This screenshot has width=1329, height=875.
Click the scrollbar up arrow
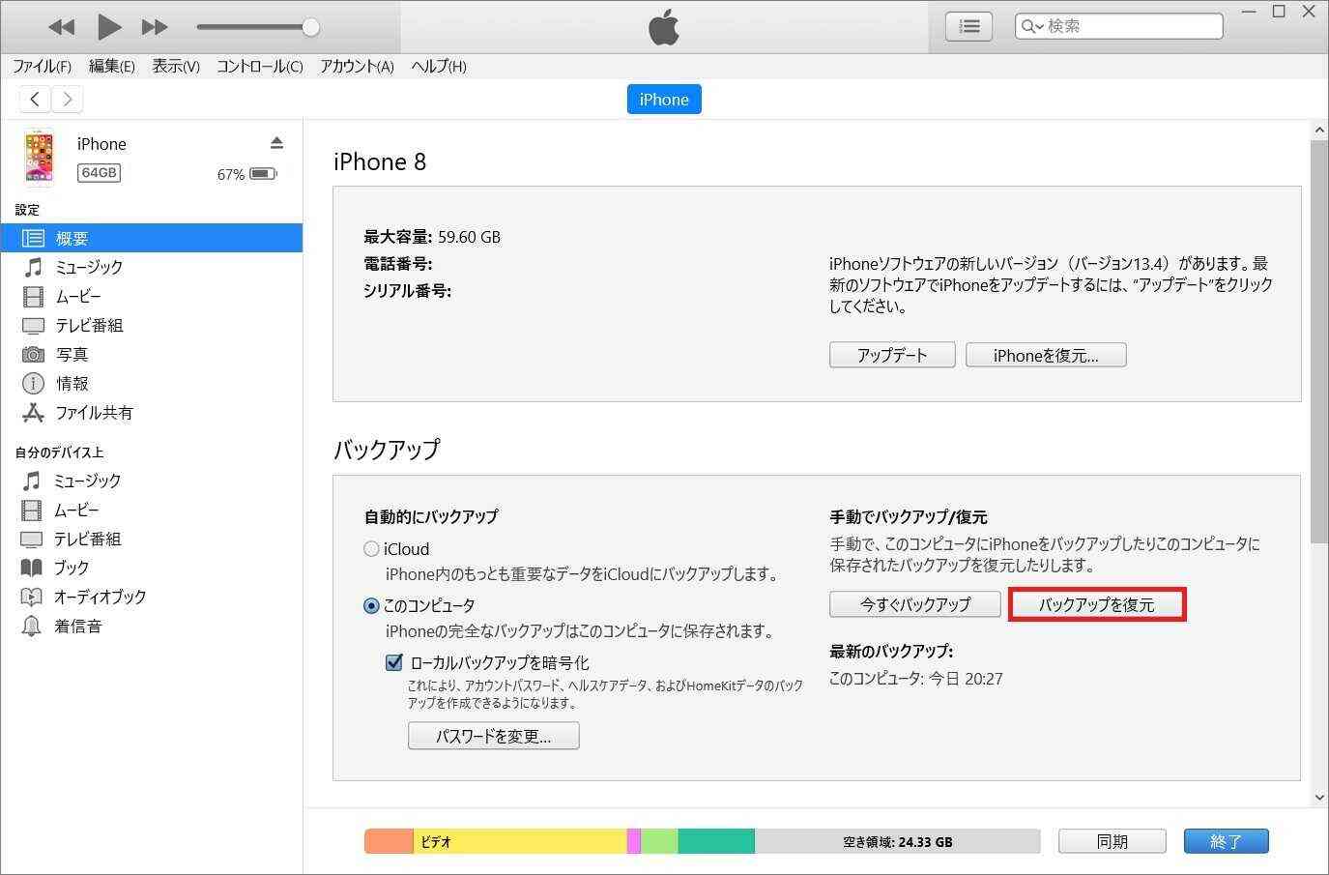(1319, 130)
